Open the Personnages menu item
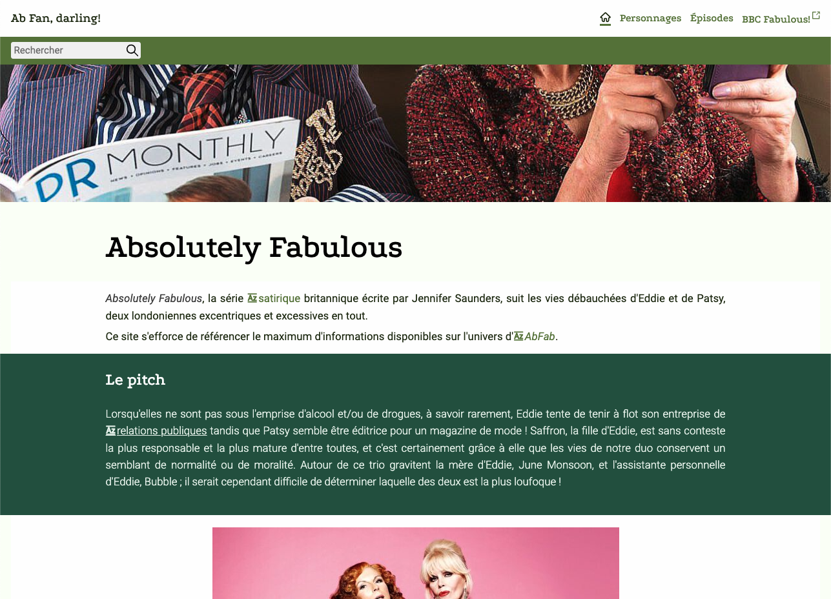The width and height of the screenshot is (831, 599). [650, 18]
